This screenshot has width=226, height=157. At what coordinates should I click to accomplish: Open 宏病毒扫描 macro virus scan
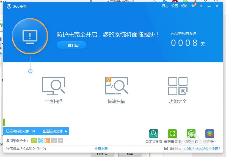tap(172, 136)
